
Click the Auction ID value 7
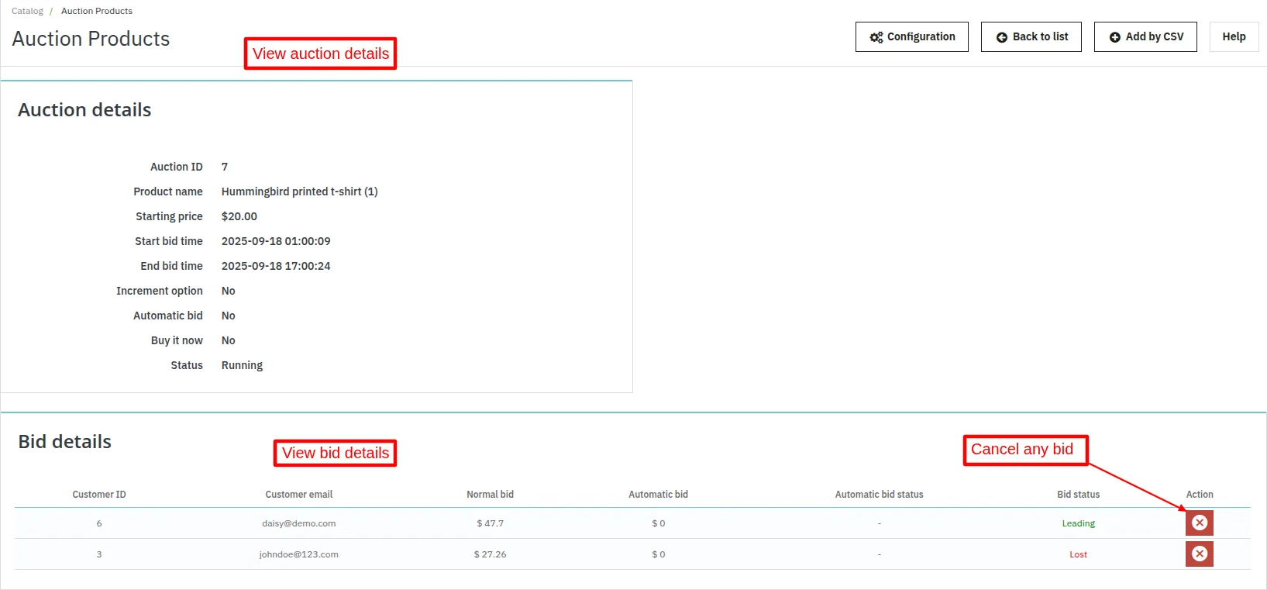click(x=225, y=167)
